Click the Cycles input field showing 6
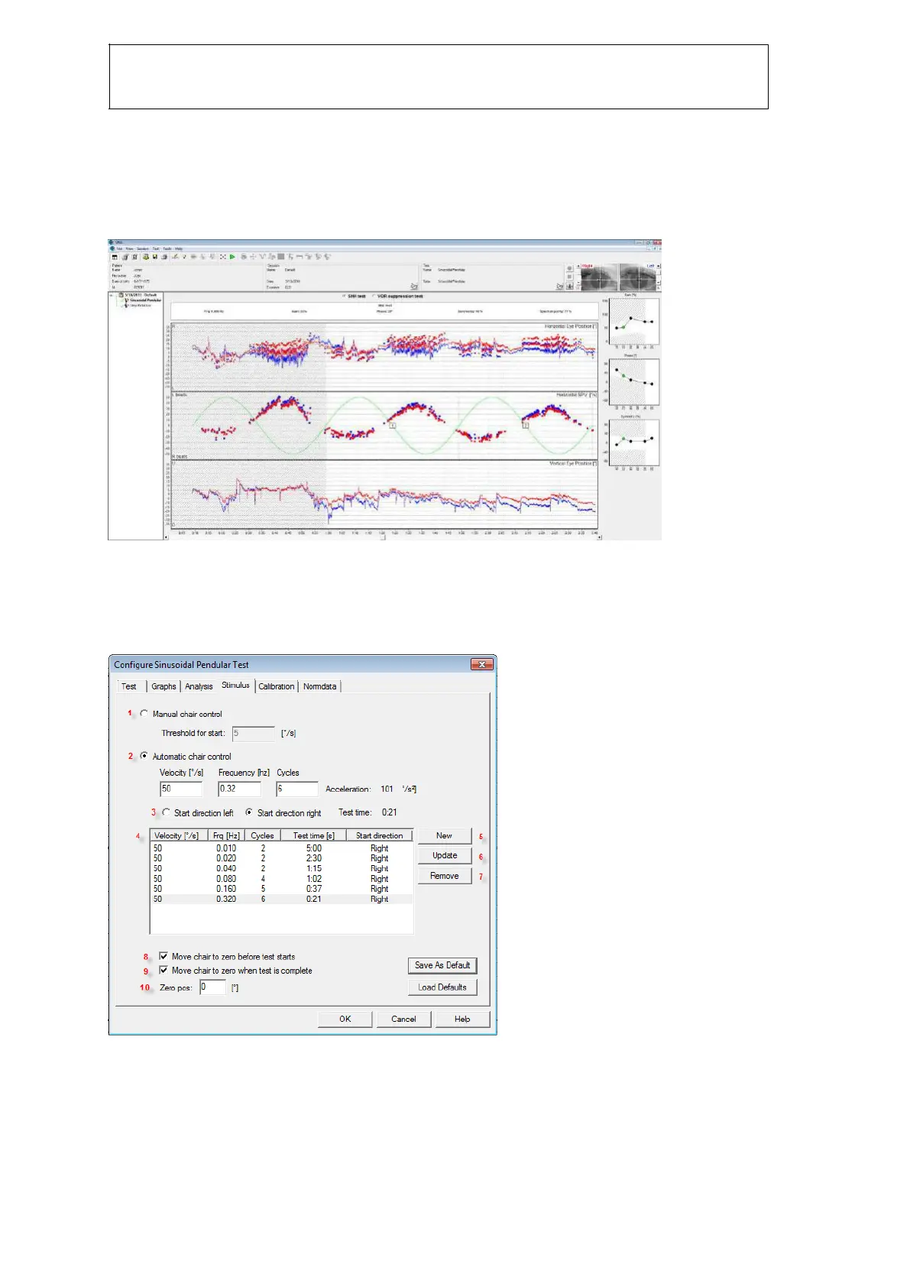The image size is (910, 1287). [x=297, y=789]
